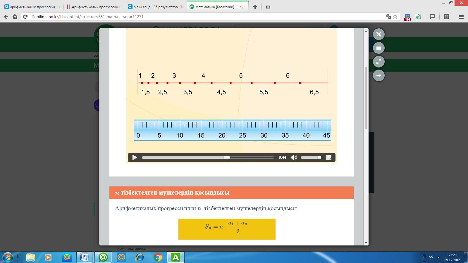Open Internet Explorer from the taskbar

pos(140,257)
